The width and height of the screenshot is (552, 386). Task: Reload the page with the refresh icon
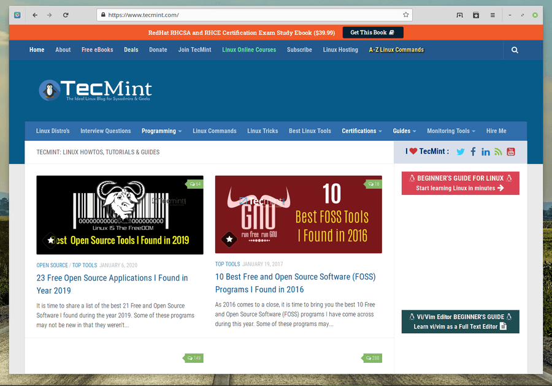(66, 15)
